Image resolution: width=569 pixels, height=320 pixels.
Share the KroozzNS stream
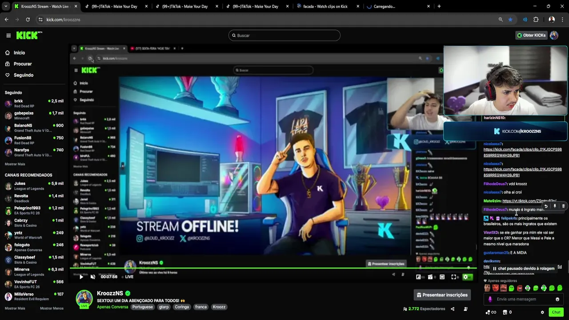453,309
